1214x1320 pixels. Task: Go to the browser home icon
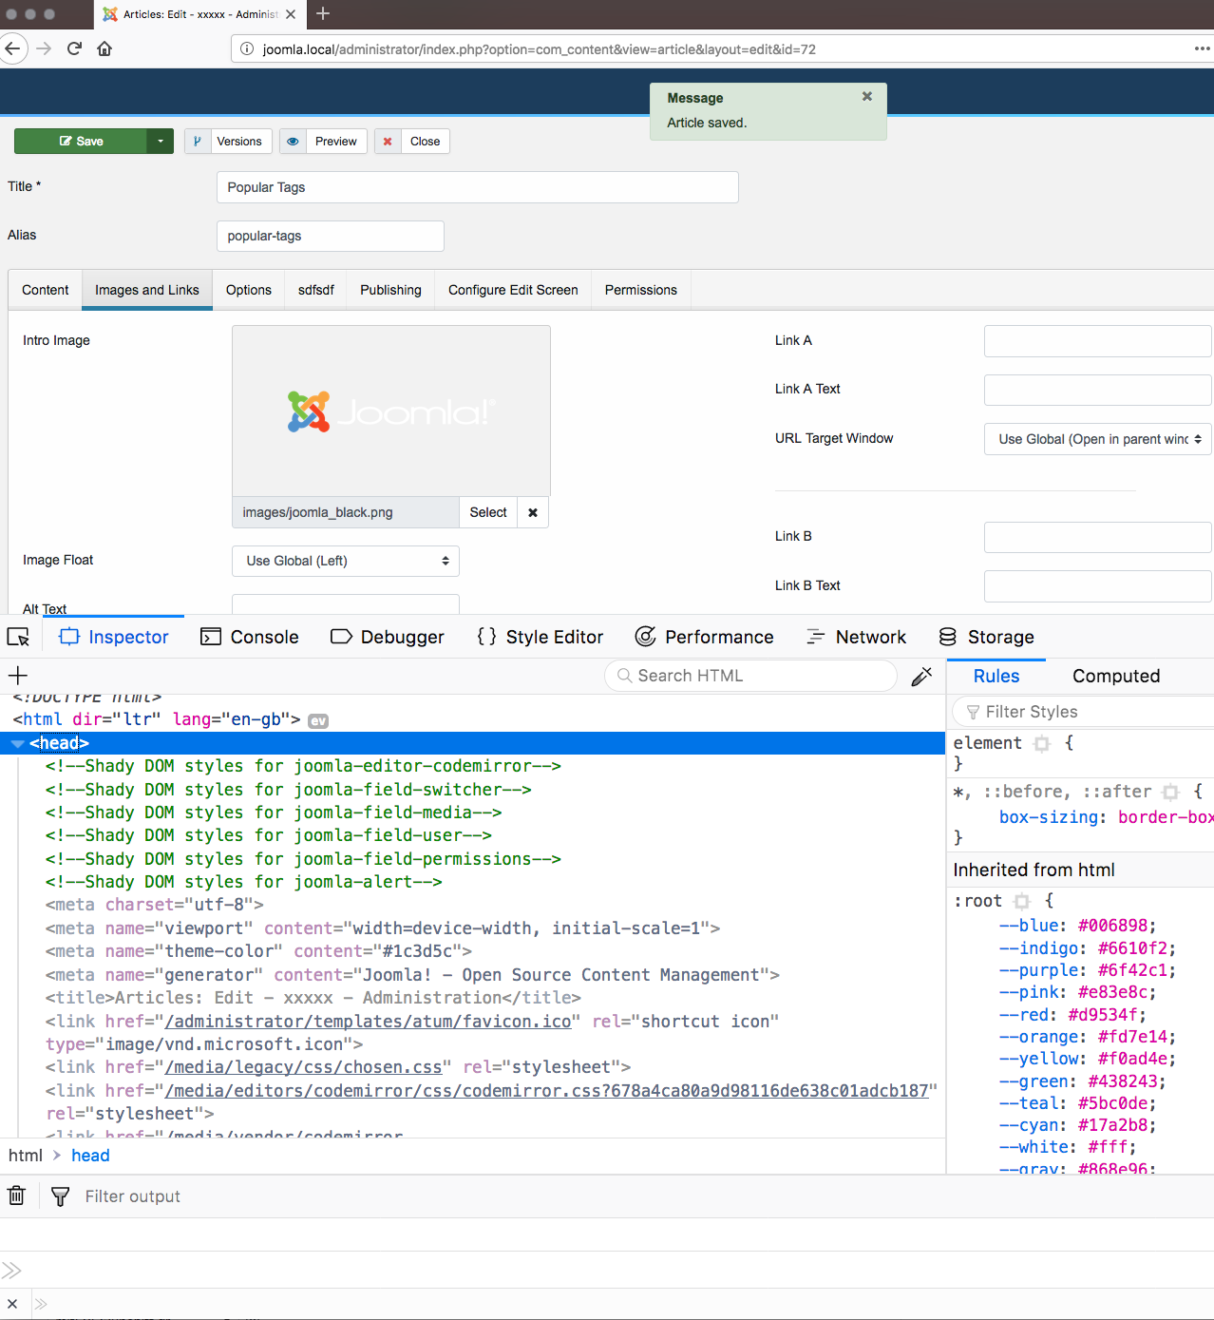[104, 48]
